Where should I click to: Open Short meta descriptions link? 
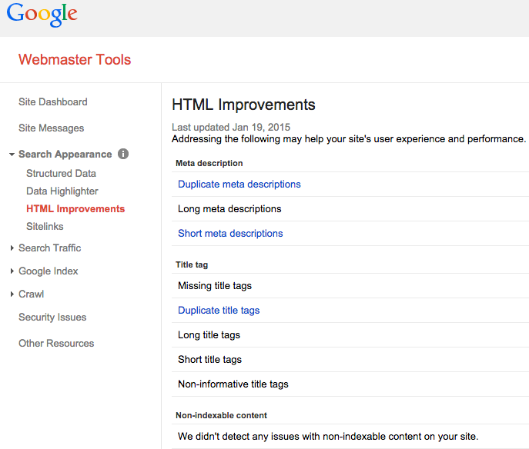point(230,234)
